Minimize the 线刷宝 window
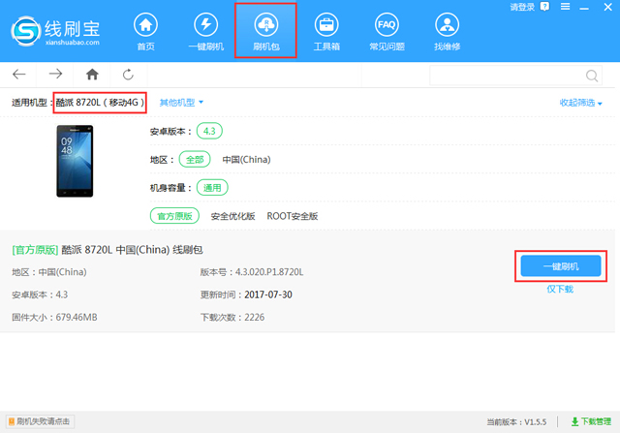 (584, 7)
